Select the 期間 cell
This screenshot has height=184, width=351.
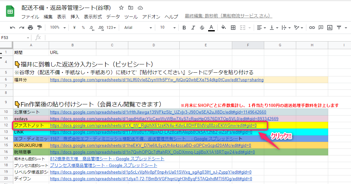tap(31, 52)
